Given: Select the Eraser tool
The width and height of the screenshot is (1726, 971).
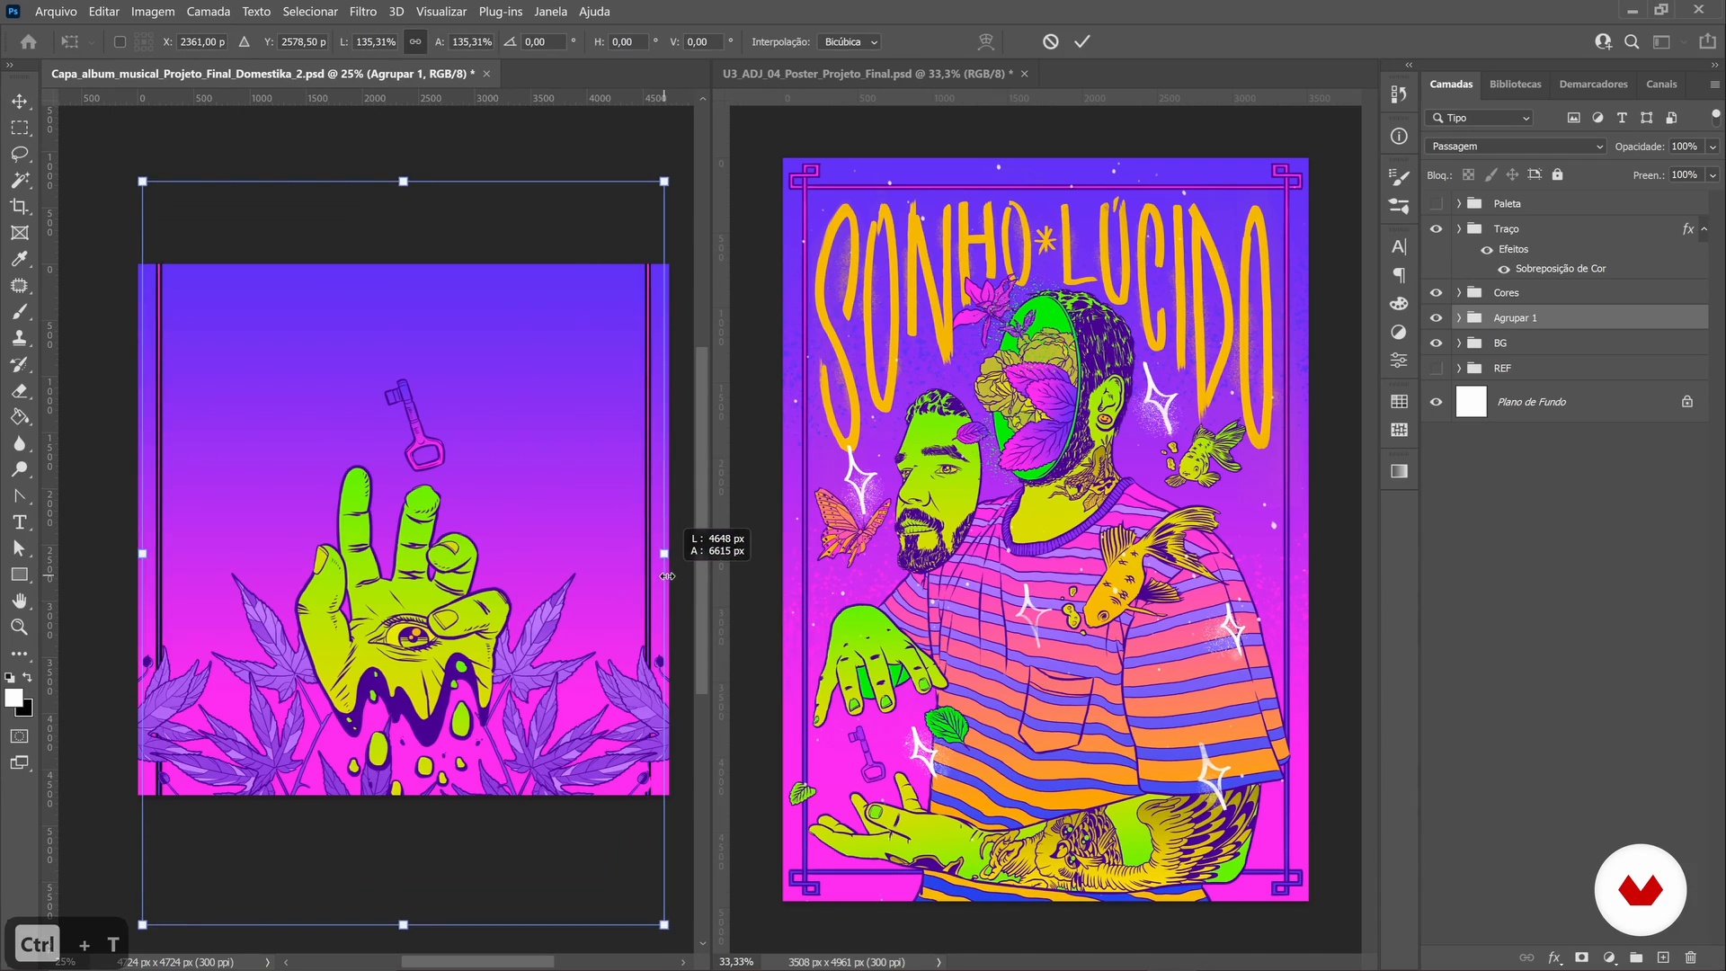Looking at the screenshot, I should click(x=19, y=391).
